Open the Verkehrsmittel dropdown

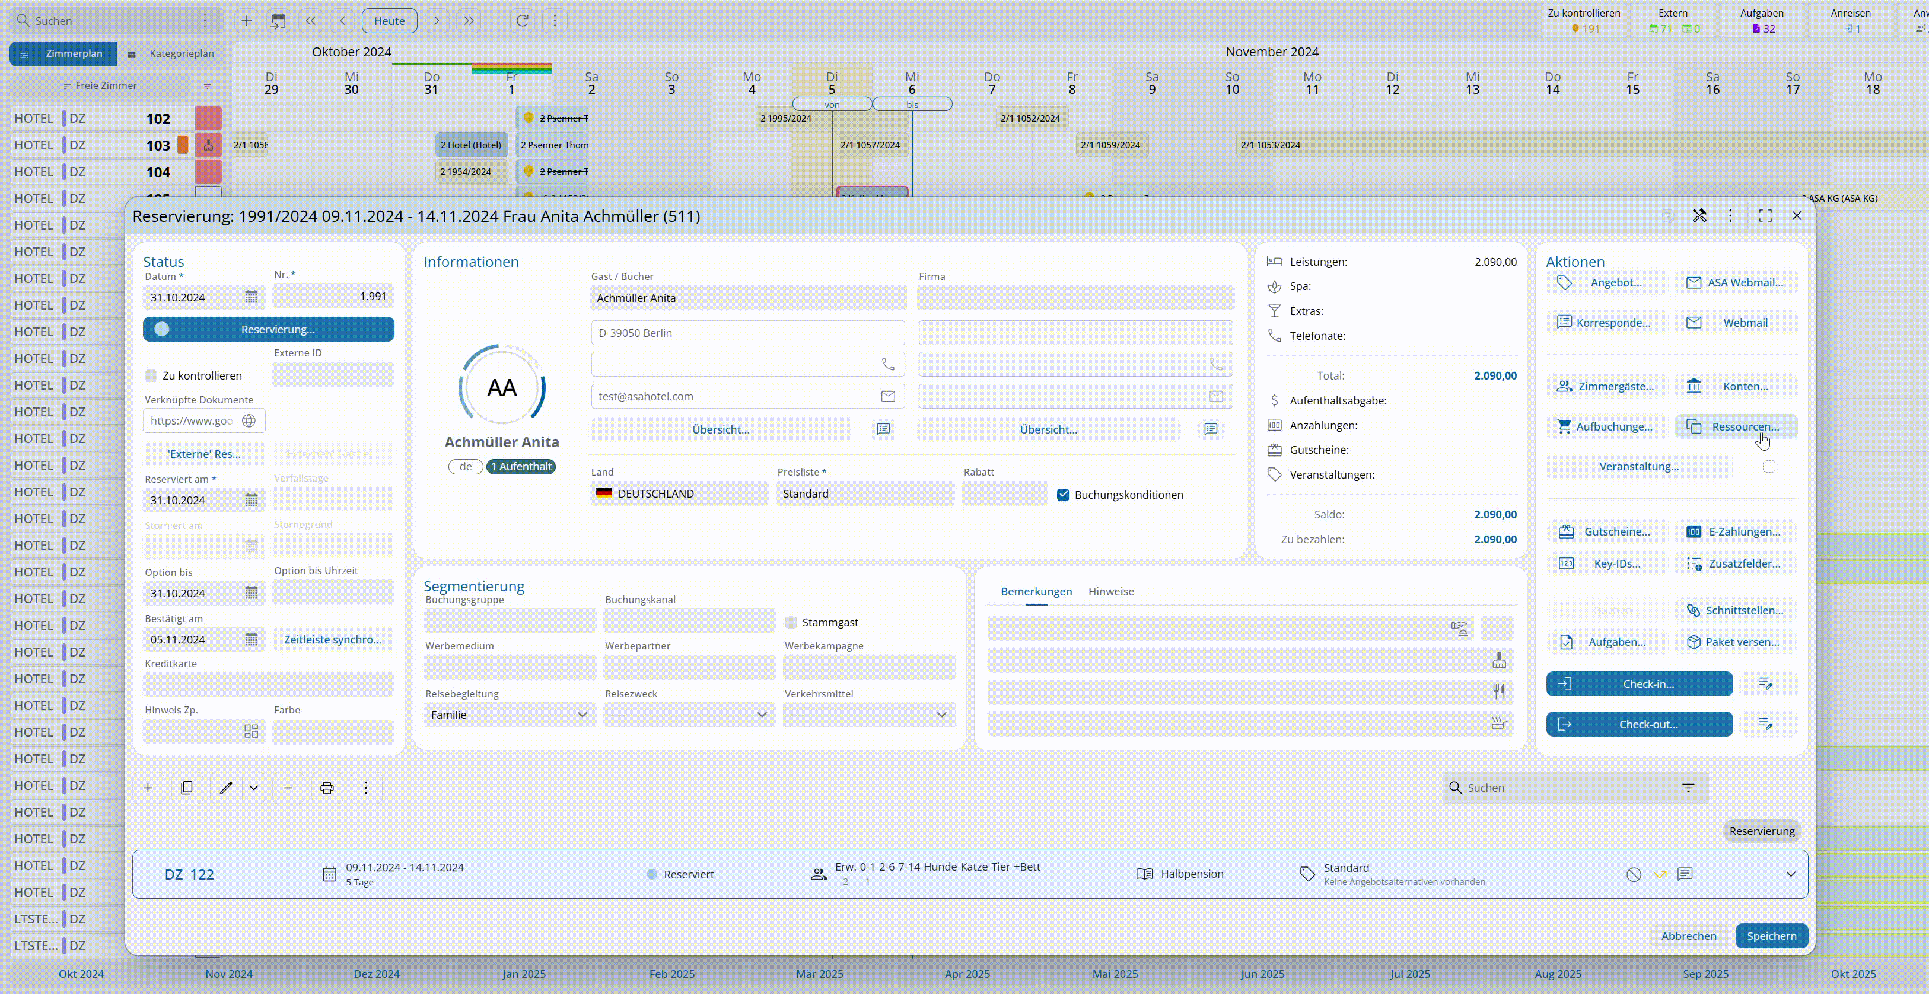pos(868,715)
